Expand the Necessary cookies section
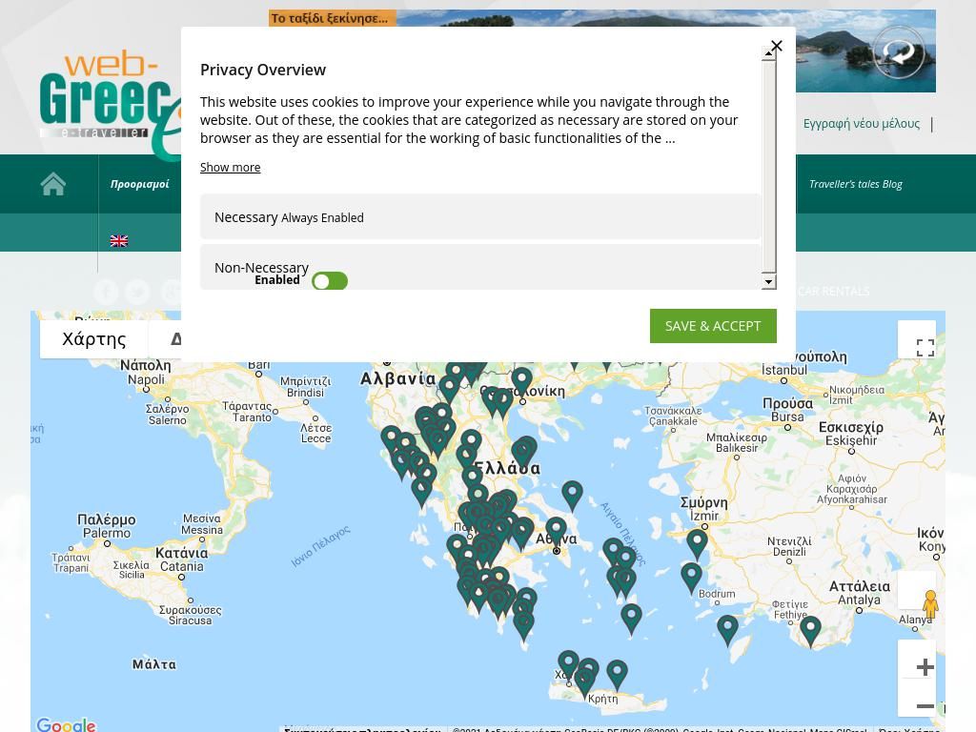976x732 pixels. pos(480,217)
